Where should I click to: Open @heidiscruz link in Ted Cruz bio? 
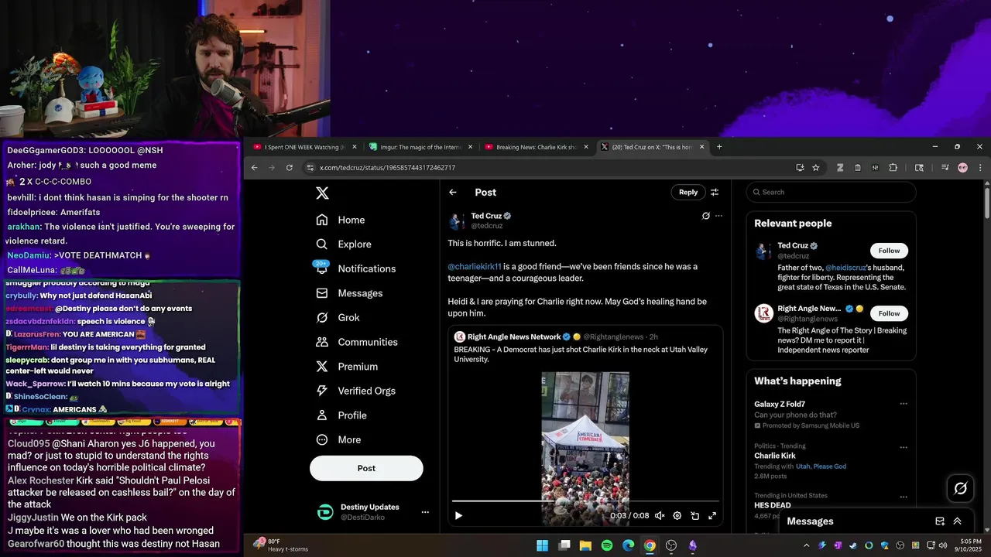pos(845,268)
